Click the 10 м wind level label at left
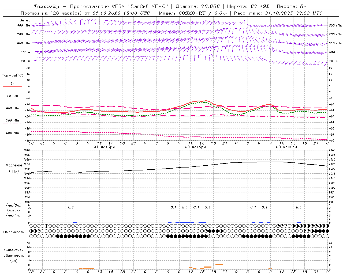The image size is (343, 274). tap(26, 61)
